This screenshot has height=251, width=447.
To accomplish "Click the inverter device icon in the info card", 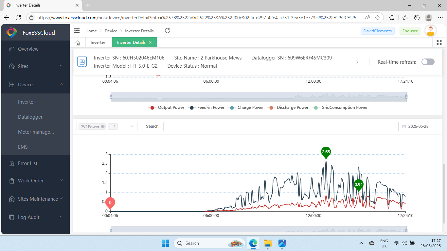I will [x=82, y=61].
